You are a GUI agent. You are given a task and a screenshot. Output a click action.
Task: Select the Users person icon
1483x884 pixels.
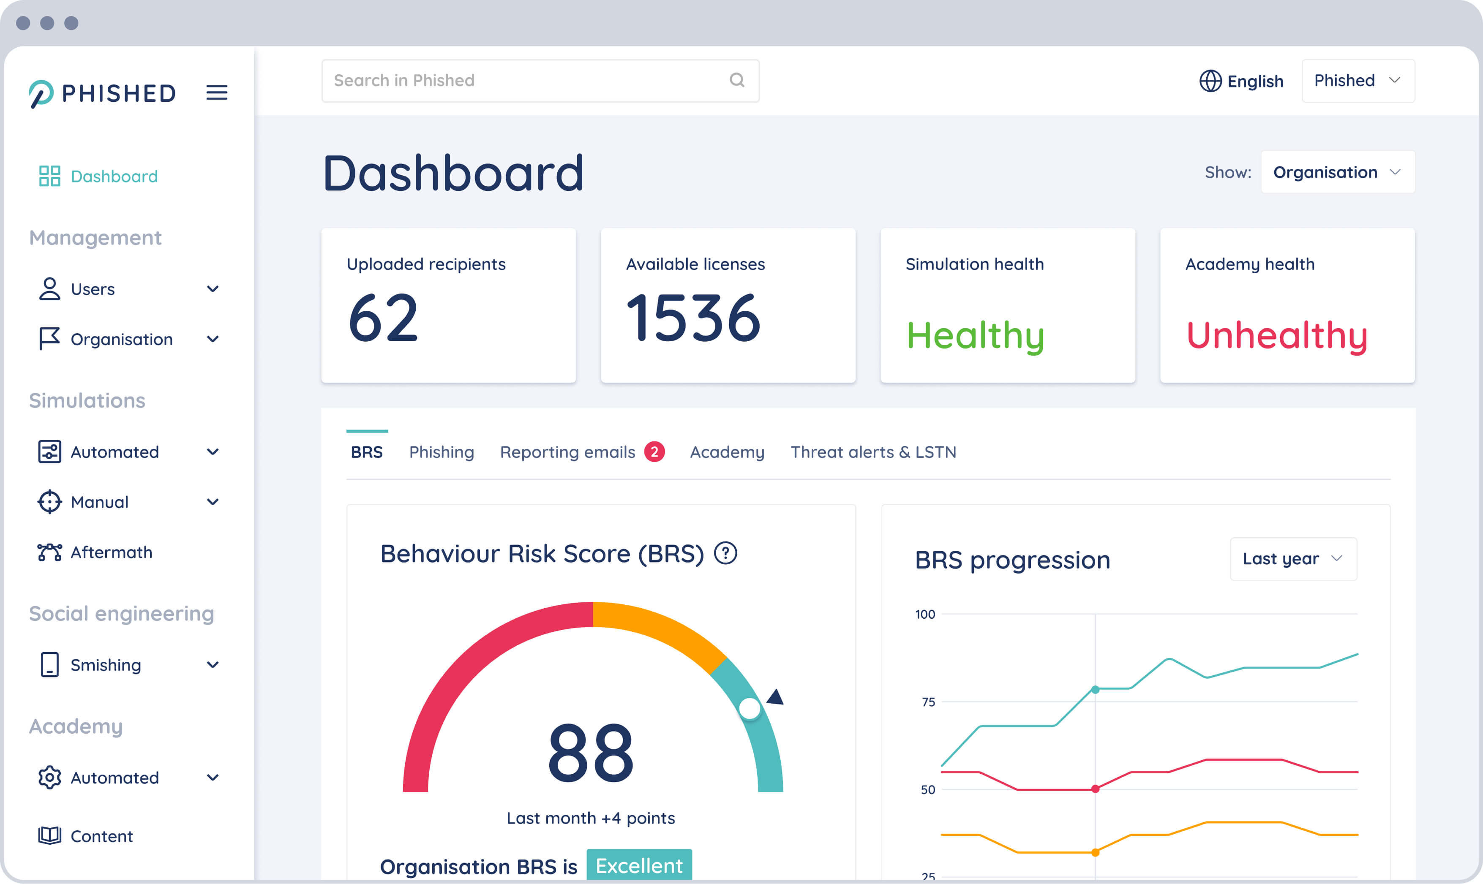coord(50,289)
